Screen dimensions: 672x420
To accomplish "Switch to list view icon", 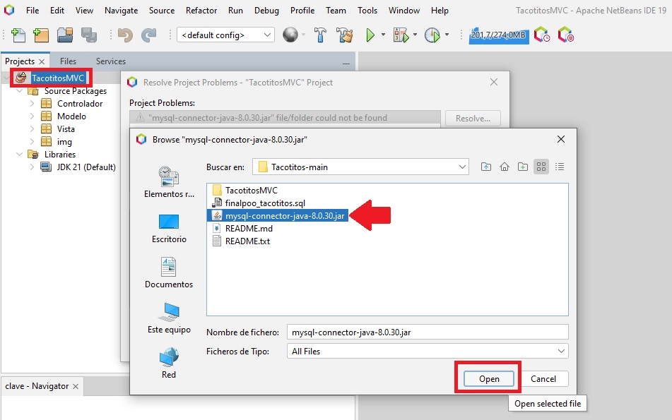I will 541,167.
